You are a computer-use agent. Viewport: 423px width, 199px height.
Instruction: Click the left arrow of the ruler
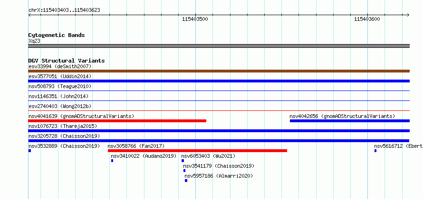(x=29, y=15)
